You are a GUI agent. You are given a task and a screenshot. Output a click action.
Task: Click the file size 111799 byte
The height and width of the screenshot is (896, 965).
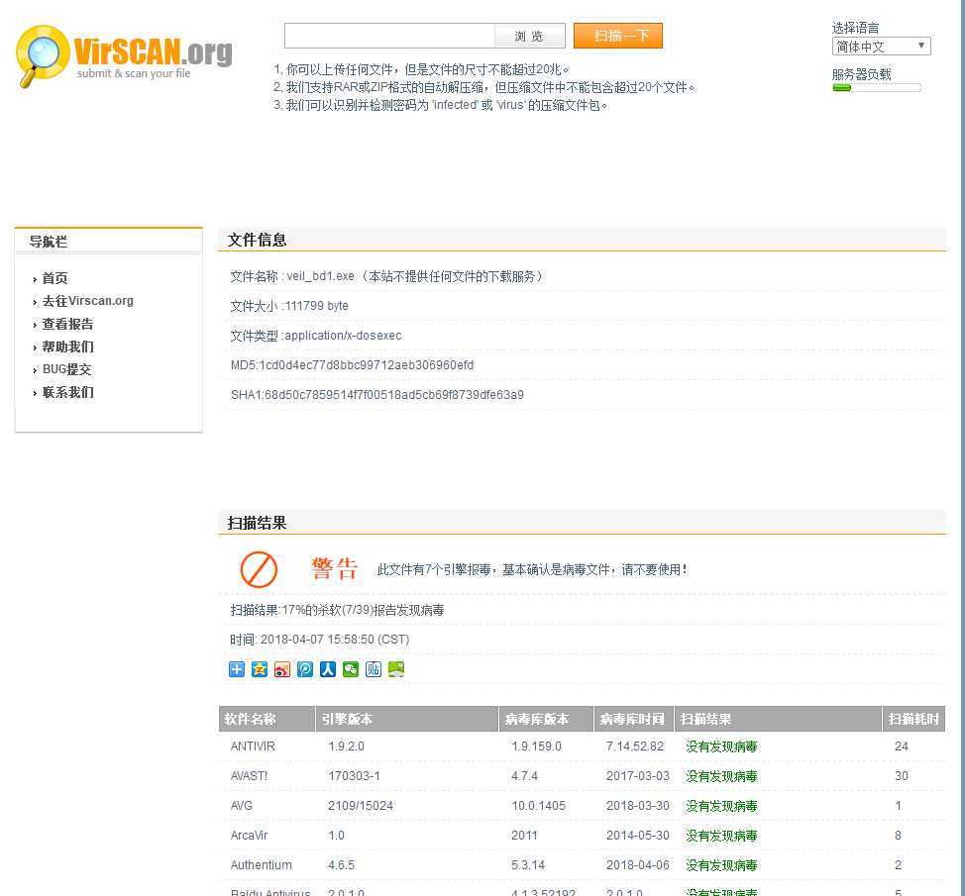317,306
